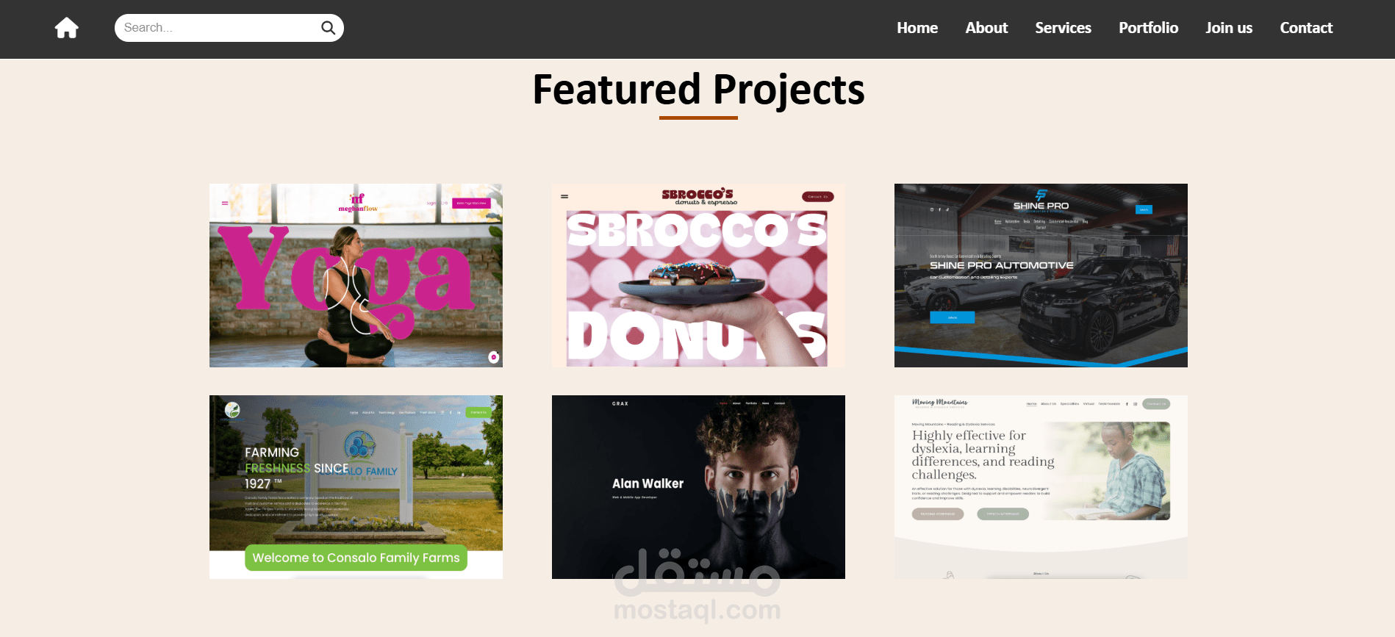Viewport: 1395px width, 637px height.
Task: Click the white home icon
Action: point(67,28)
